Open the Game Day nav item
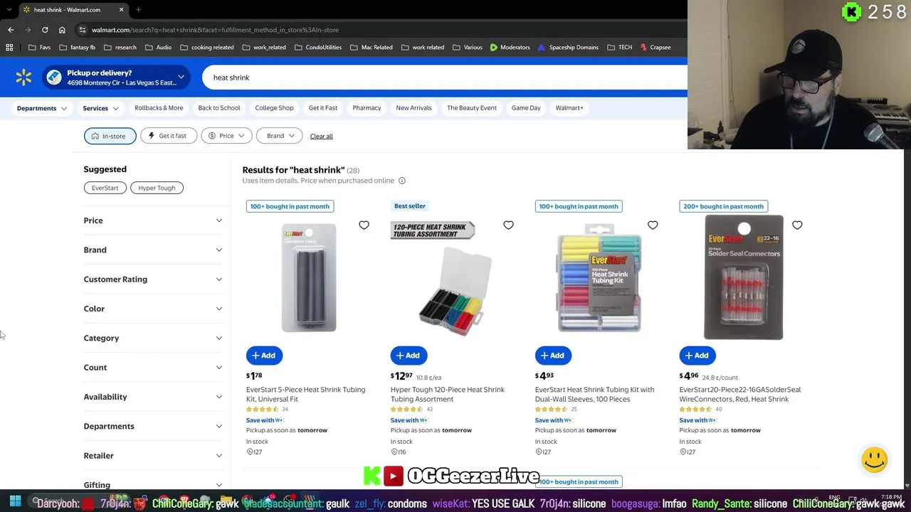Image resolution: width=911 pixels, height=512 pixels. click(526, 108)
